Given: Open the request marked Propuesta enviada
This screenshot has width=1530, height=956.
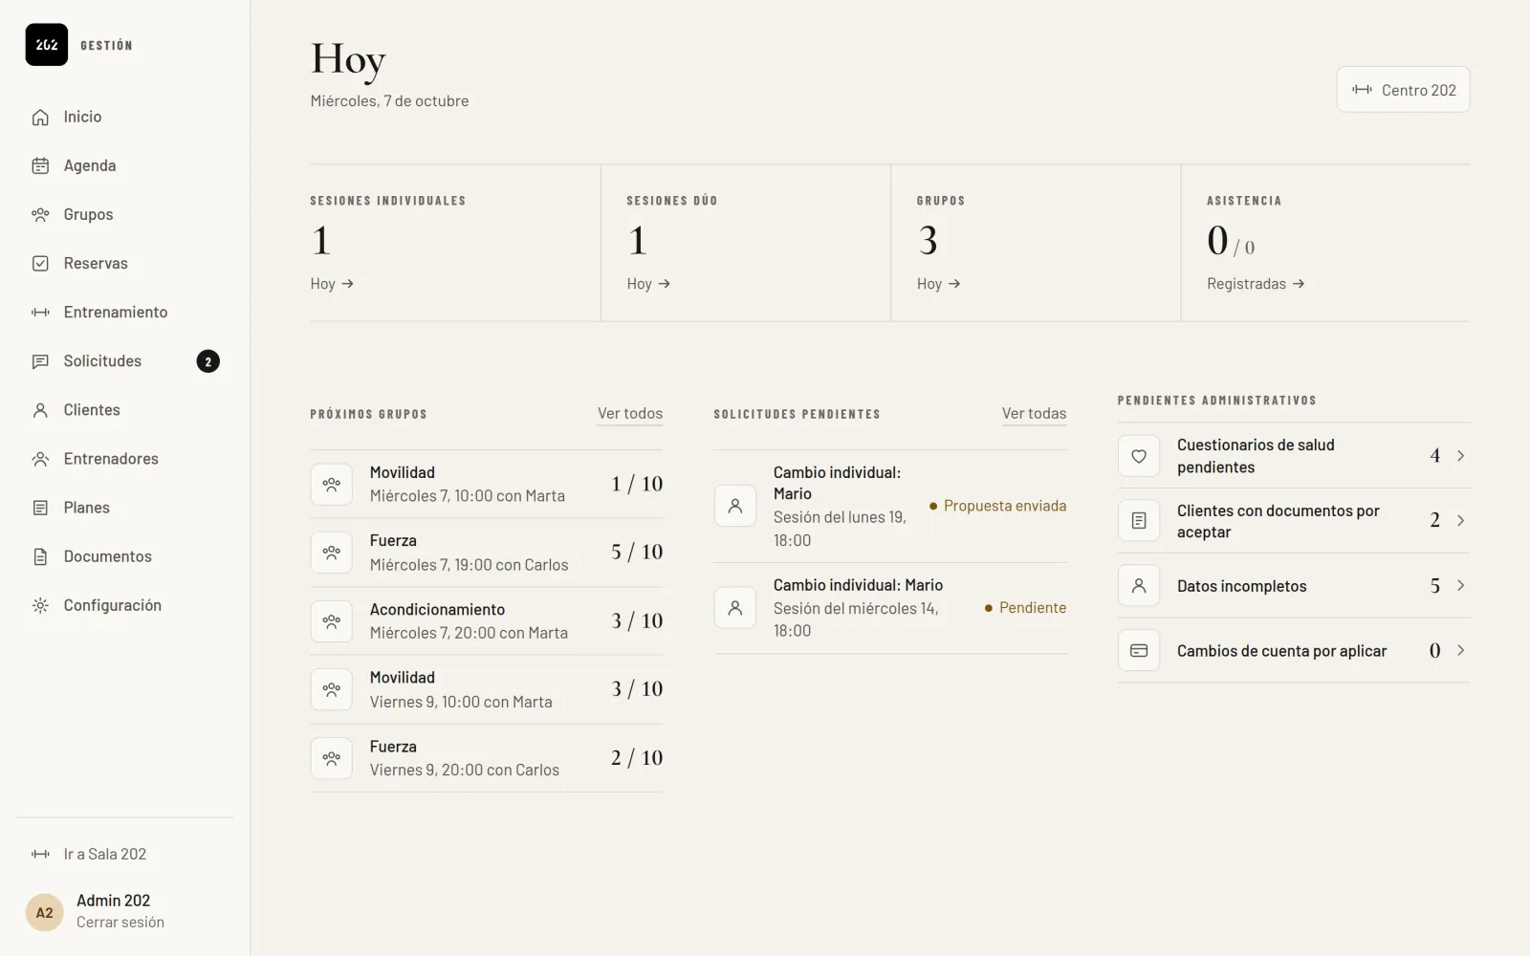Looking at the screenshot, I should pyautogui.click(x=890, y=506).
